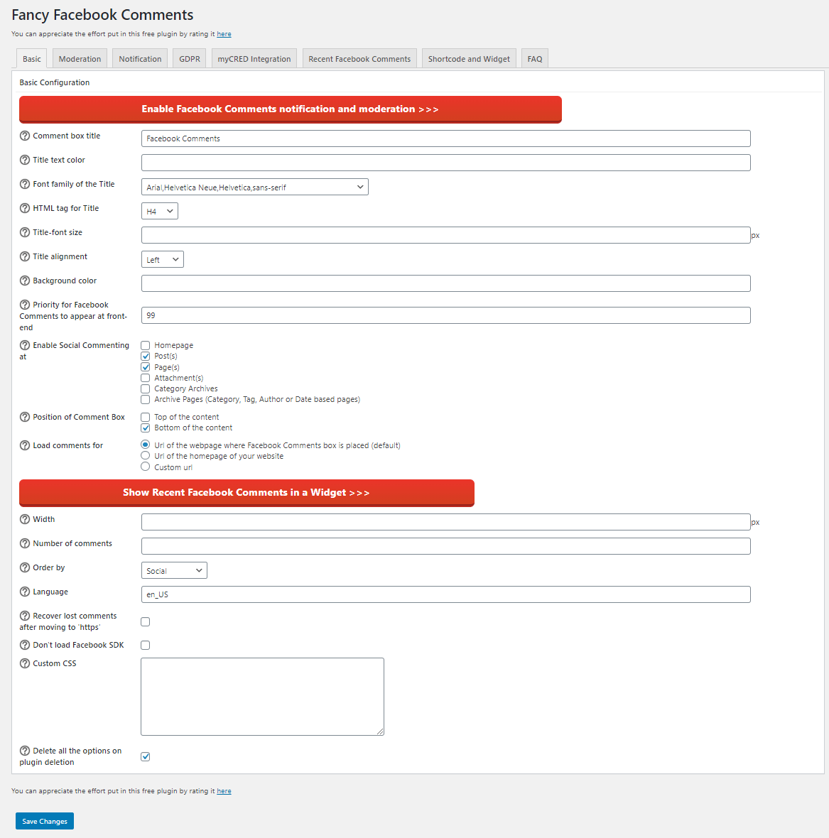Open the HTML tag H4 dropdown

click(160, 211)
